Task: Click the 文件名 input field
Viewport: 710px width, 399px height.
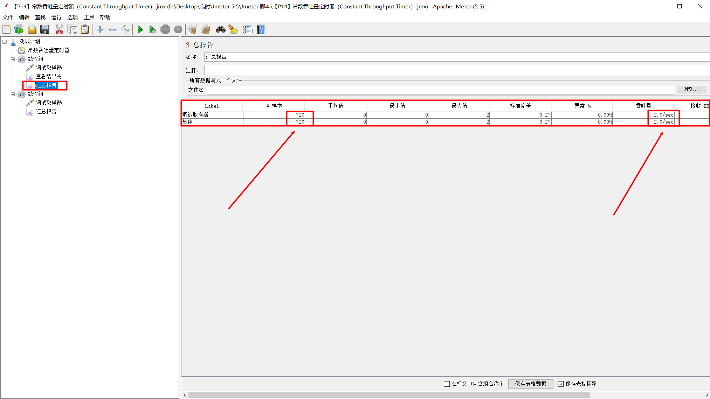Action: coord(440,90)
